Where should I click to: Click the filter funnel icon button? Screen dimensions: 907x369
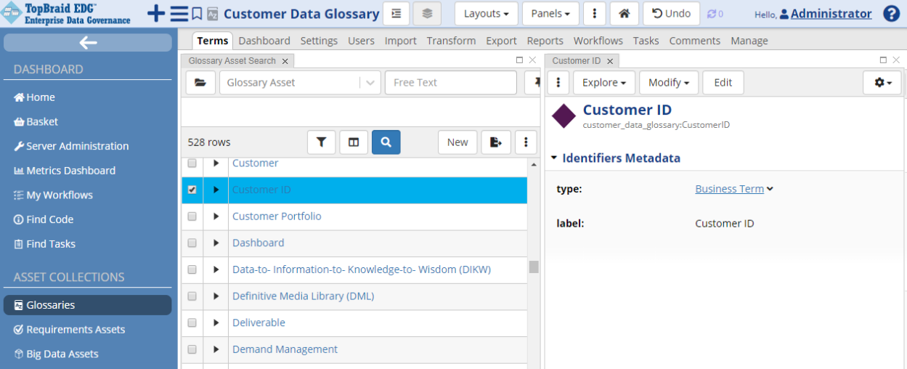[321, 142]
